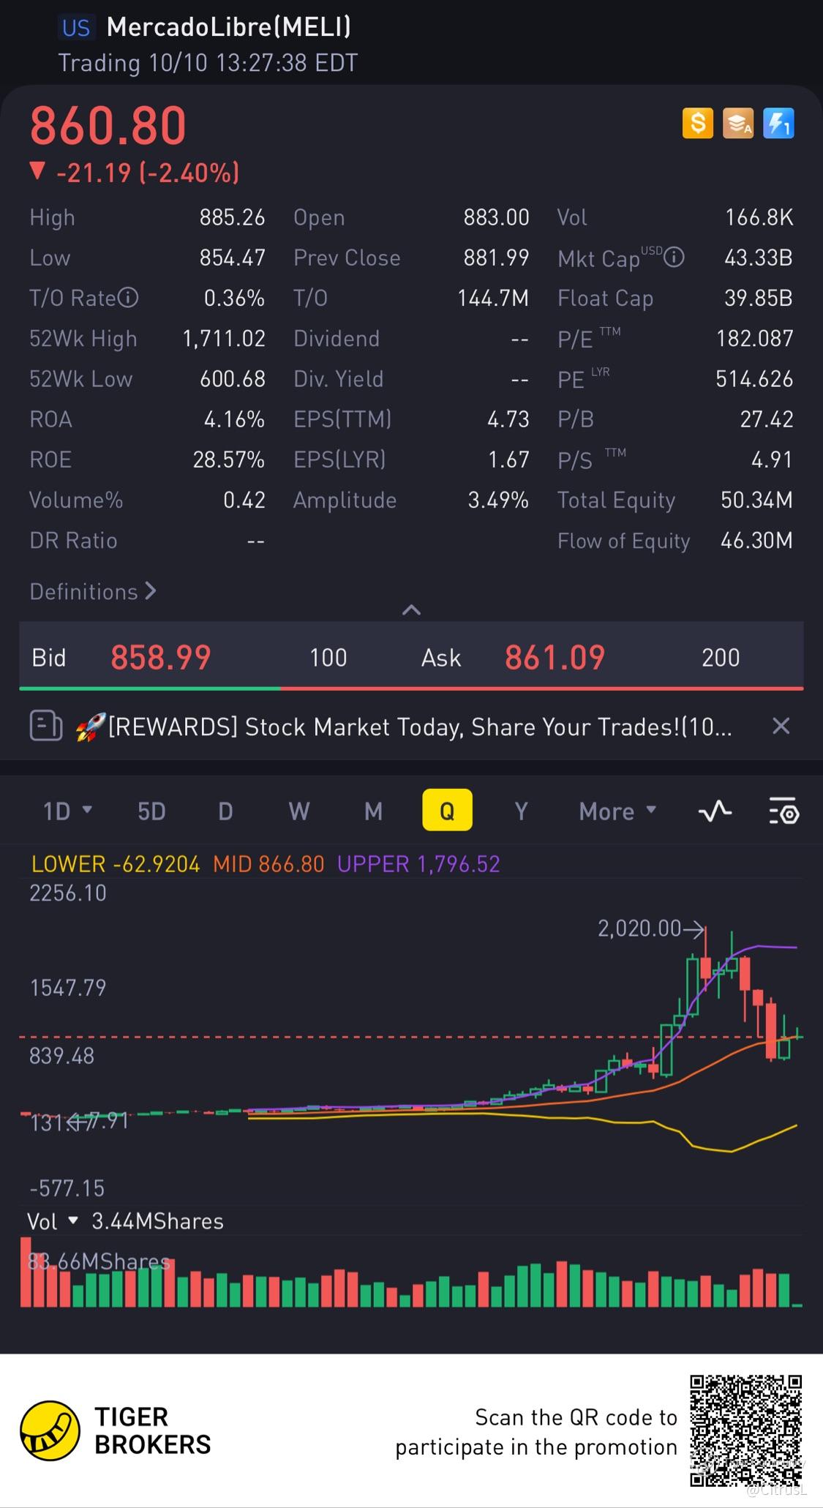Open Definitions chevron link
Screen dimensions: 823x1508
click(x=93, y=591)
